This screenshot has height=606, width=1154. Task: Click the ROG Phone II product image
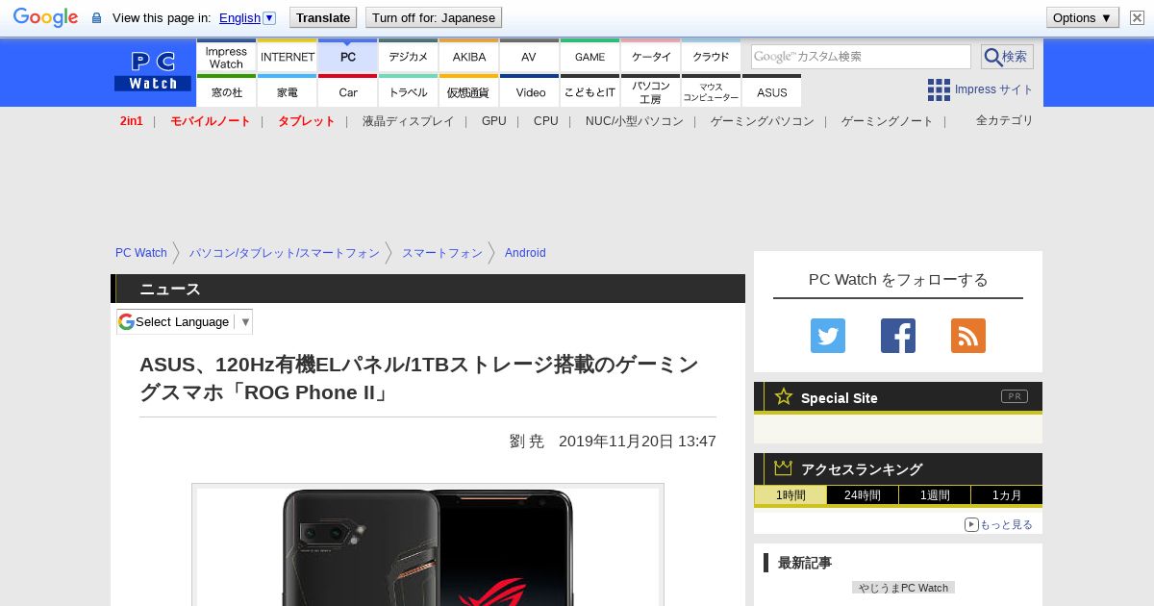point(428,546)
